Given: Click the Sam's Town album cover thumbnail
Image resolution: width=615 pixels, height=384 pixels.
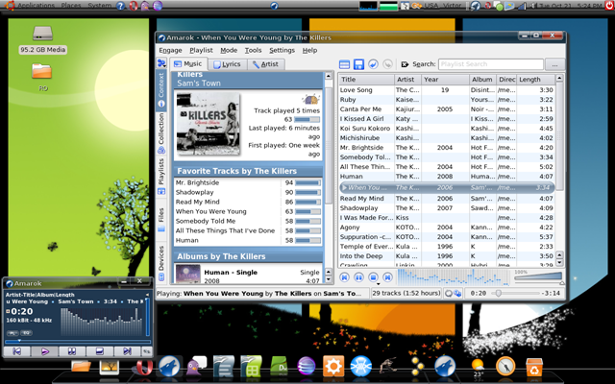Looking at the screenshot, I should point(209,124).
